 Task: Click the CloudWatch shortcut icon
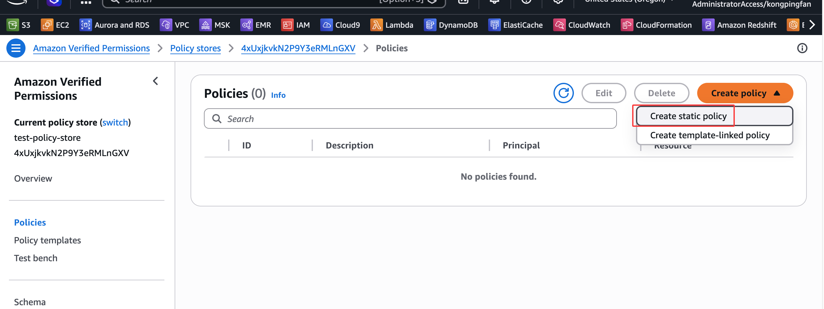[559, 25]
